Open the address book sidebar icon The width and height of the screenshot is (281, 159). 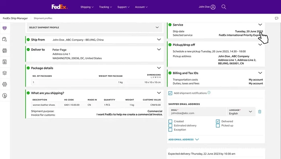click(x=5, y=62)
